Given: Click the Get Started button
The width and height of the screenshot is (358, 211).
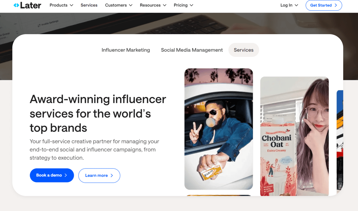Looking at the screenshot, I should pyautogui.click(x=324, y=5).
